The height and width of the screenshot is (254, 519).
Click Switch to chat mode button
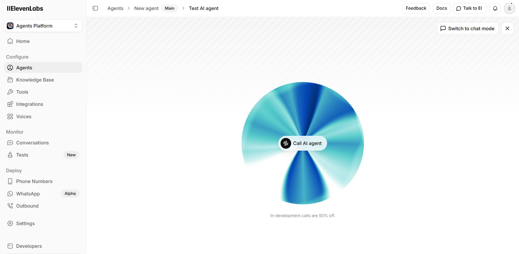pos(468,28)
